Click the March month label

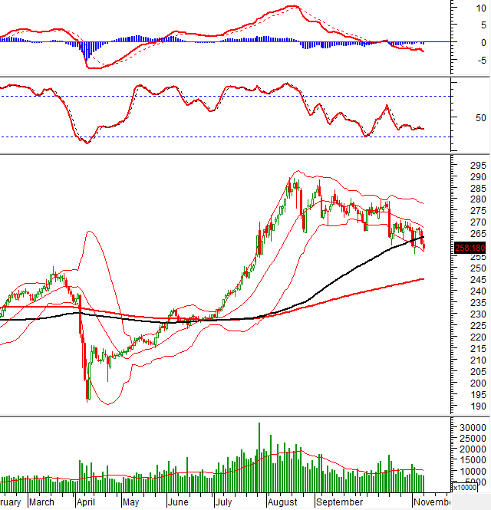[x=41, y=502]
